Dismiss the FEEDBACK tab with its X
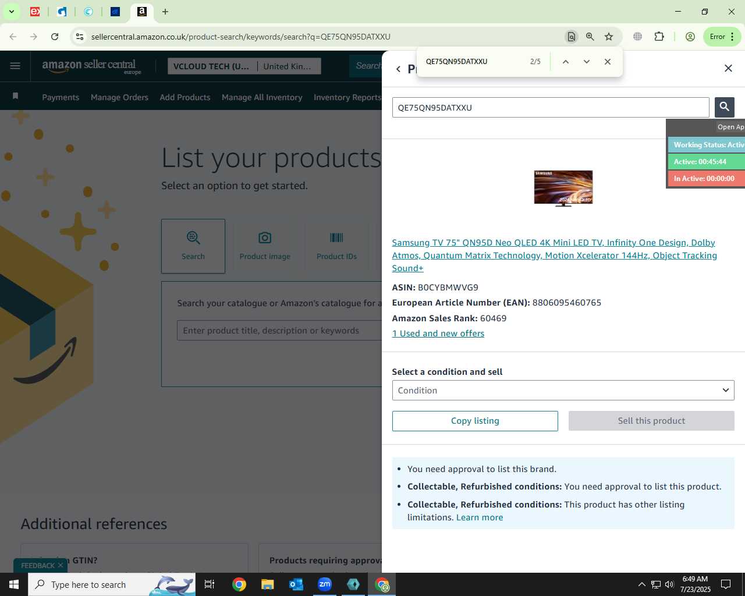This screenshot has height=596, width=745. 61,566
